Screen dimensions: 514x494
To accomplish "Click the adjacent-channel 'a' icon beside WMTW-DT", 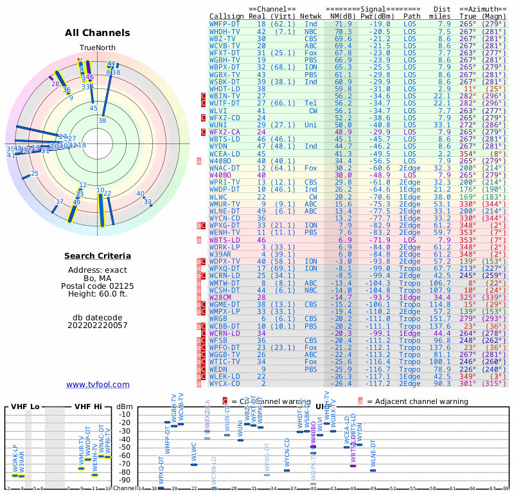I will pyautogui.click(x=199, y=283).
